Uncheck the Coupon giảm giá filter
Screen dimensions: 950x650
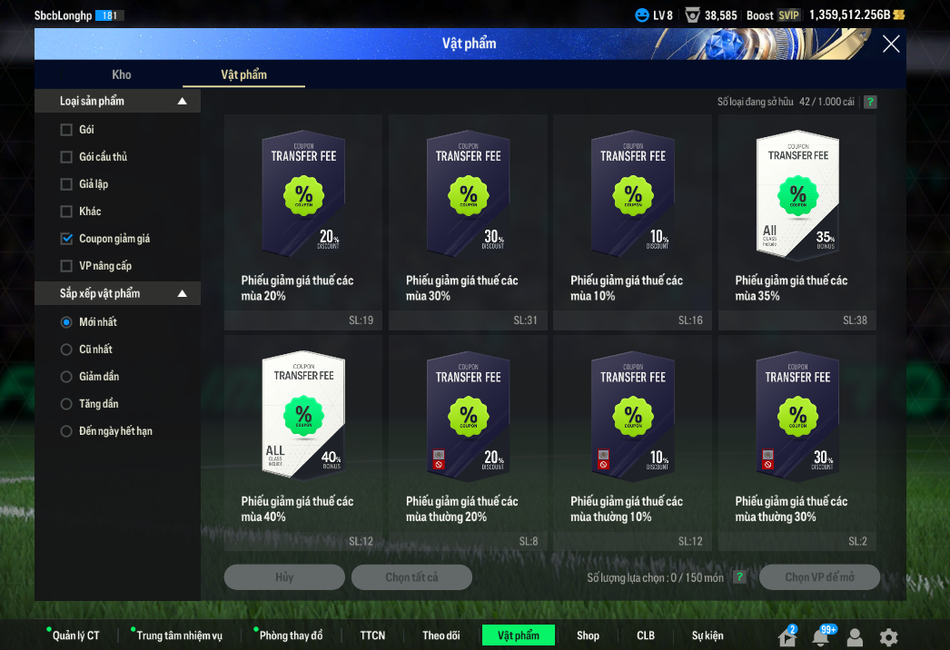click(66, 239)
